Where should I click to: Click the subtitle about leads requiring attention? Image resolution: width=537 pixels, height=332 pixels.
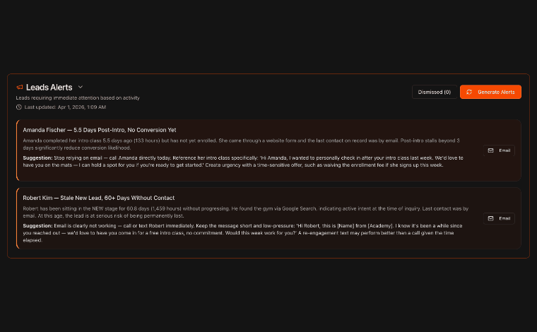tap(78, 98)
